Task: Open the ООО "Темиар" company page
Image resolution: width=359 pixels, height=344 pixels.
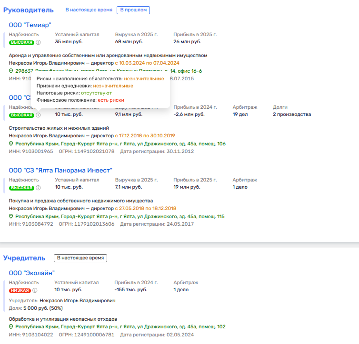Action: pos(30,25)
